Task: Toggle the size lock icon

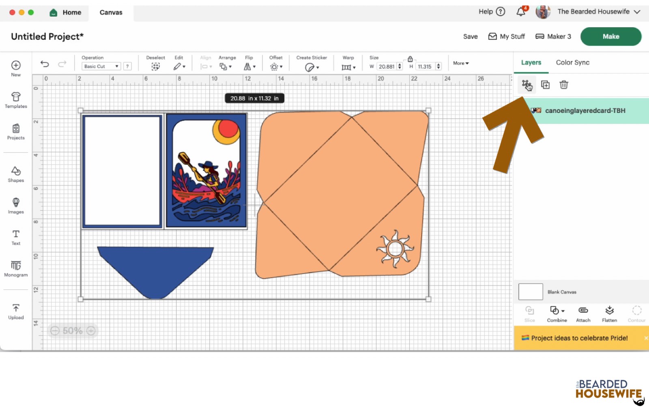Action: pyautogui.click(x=410, y=59)
